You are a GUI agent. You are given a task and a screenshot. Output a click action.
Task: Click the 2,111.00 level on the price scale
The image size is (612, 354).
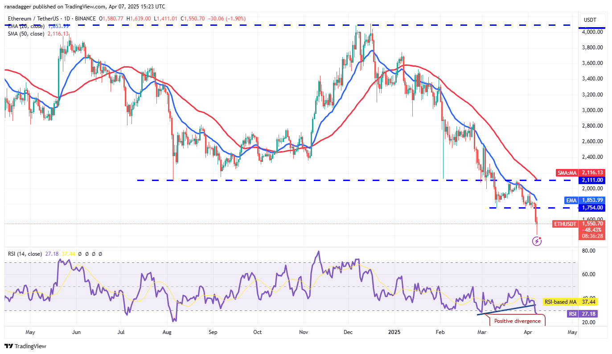(x=593, y=180)
